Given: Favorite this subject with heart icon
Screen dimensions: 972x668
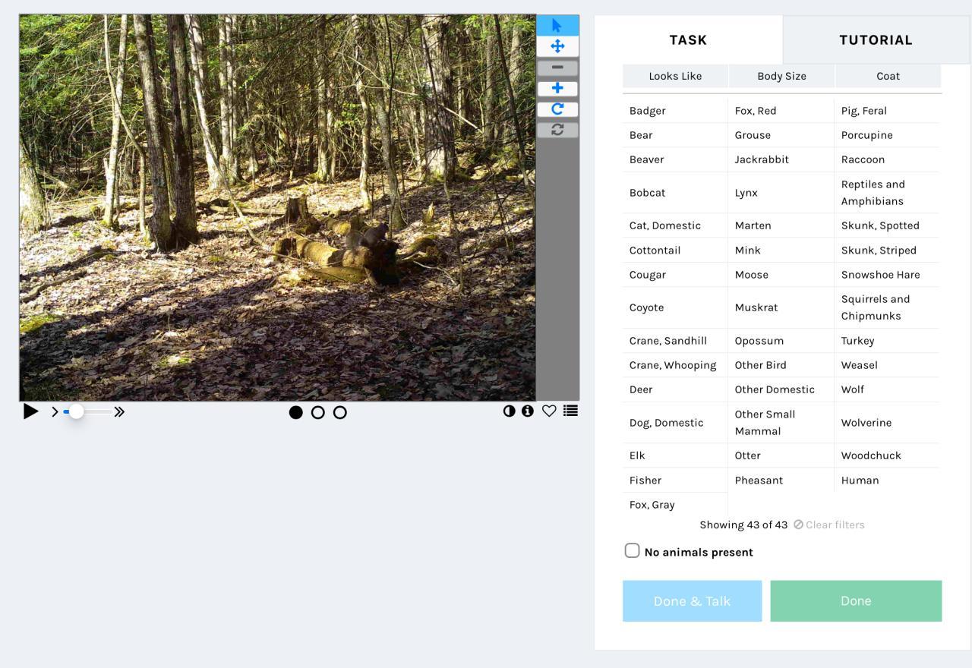Looking at the screenshot, I should (x=549, y=411).
